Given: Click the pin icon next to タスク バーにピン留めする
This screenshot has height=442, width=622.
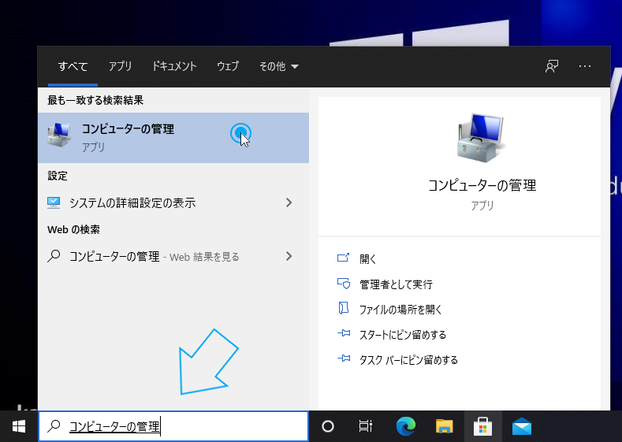Looking at the screenshot, I should (x=344, y=358).
